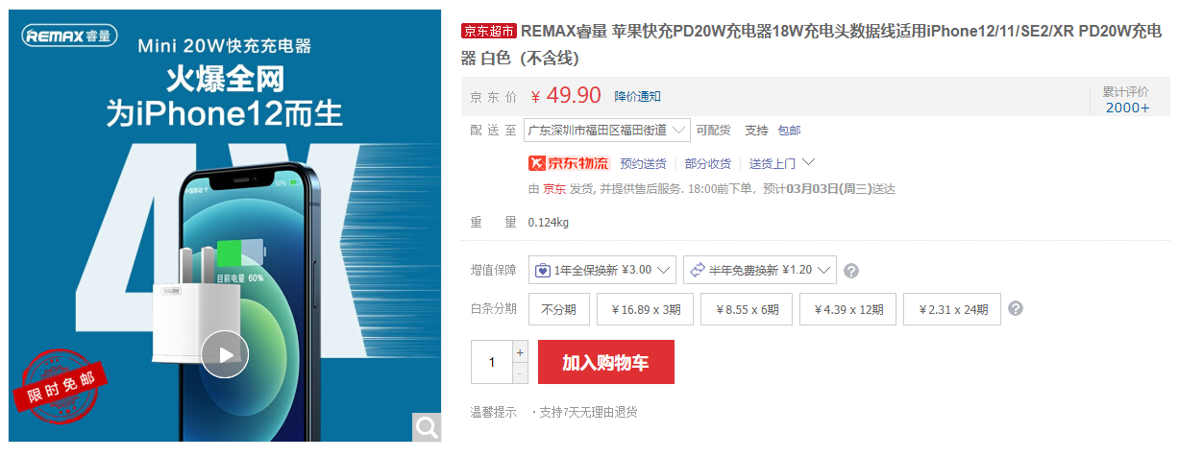Image resolution: width=1178 pixels, height=457 pixels.
Task: Click the help icon beside the warranty options
Action: (x=851, y=271)
